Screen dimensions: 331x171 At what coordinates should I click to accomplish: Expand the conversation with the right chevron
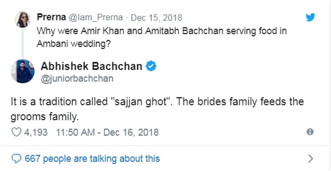[310, 159]
